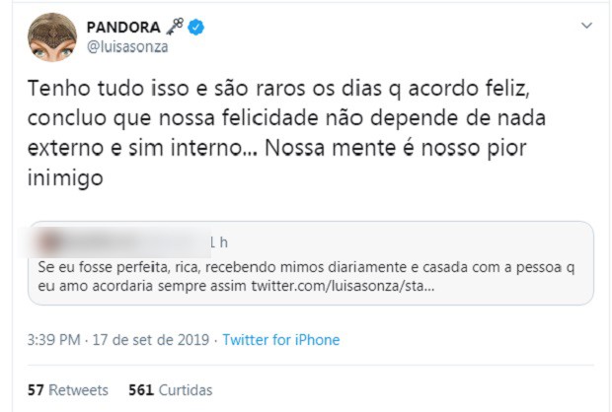Click the word 'inimigo' in the tweet

[58, 181]
